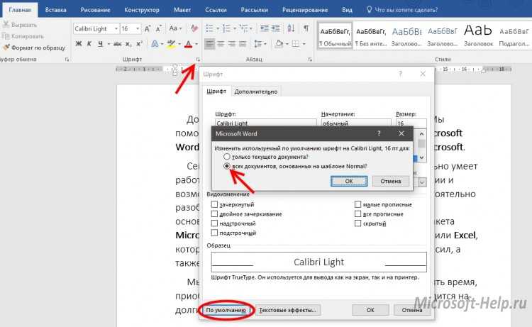The image size is (532, 327).
Task: Open the borders button
Action: click(296, 44)
